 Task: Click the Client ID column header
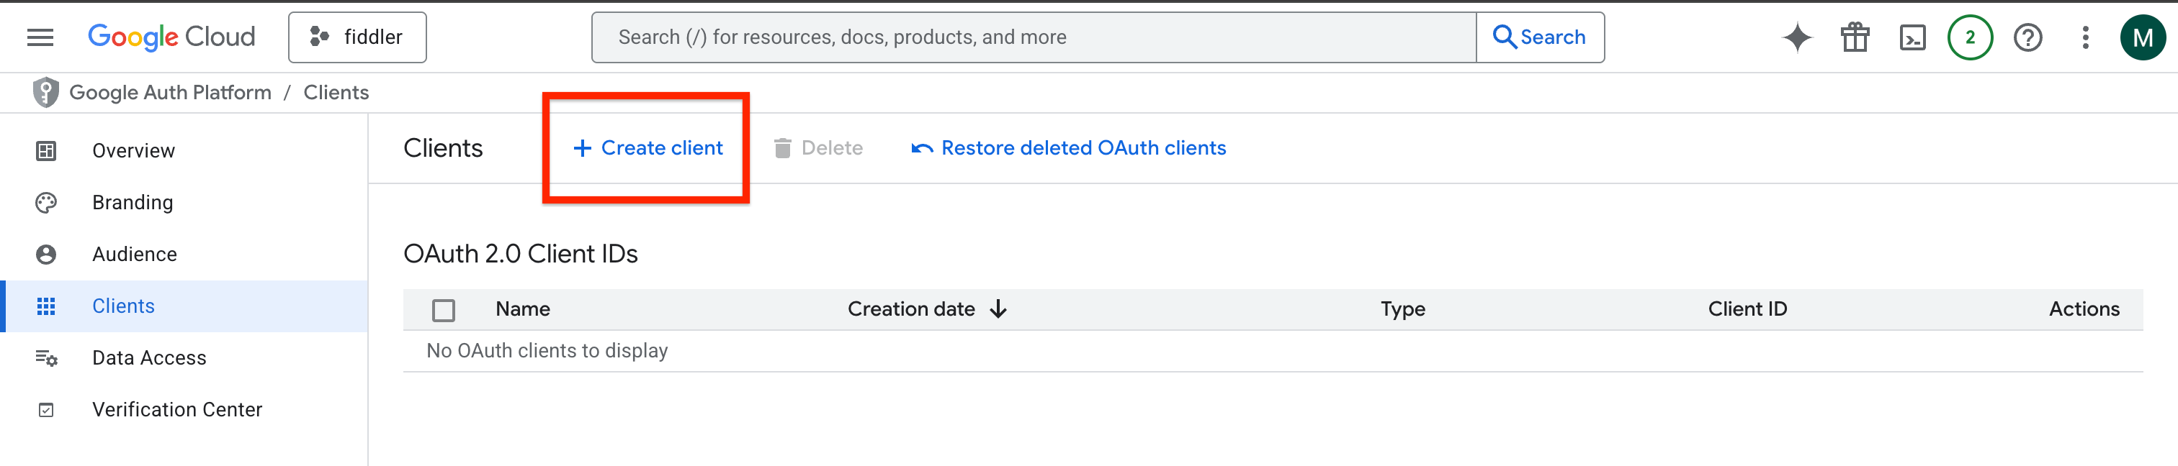[x=1747, y=309]
